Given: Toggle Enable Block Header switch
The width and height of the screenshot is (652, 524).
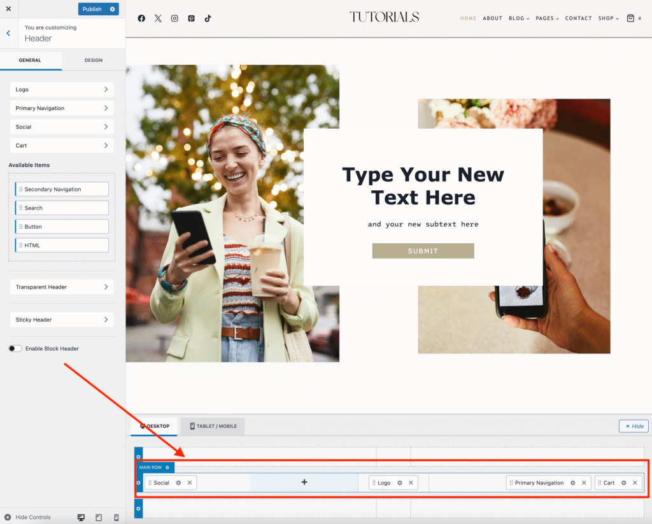Looking at the screenshot, I should pos(15,348).
